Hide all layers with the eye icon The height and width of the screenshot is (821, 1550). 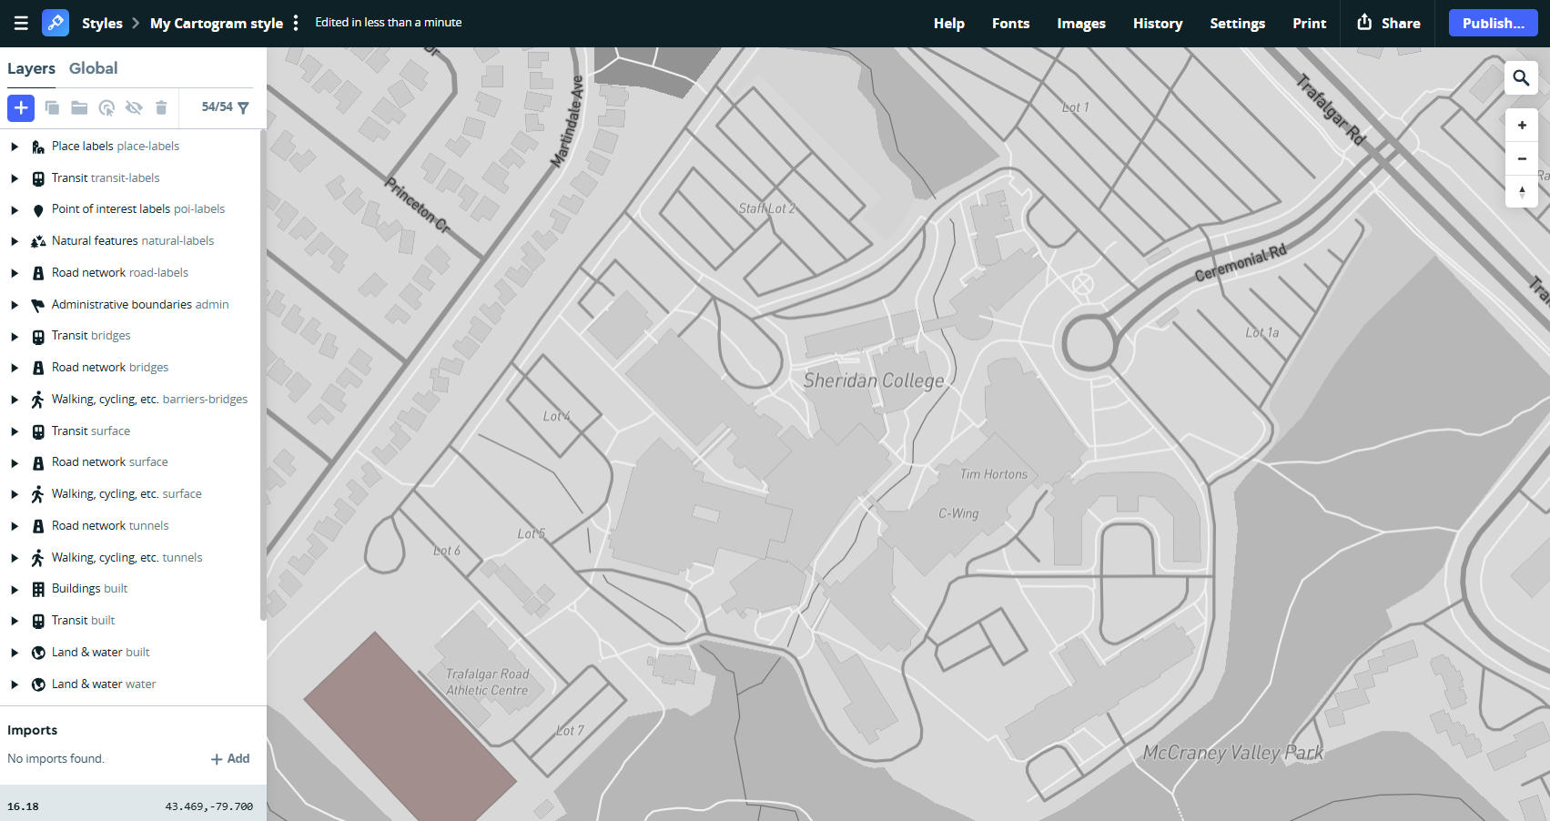[134, 107]
